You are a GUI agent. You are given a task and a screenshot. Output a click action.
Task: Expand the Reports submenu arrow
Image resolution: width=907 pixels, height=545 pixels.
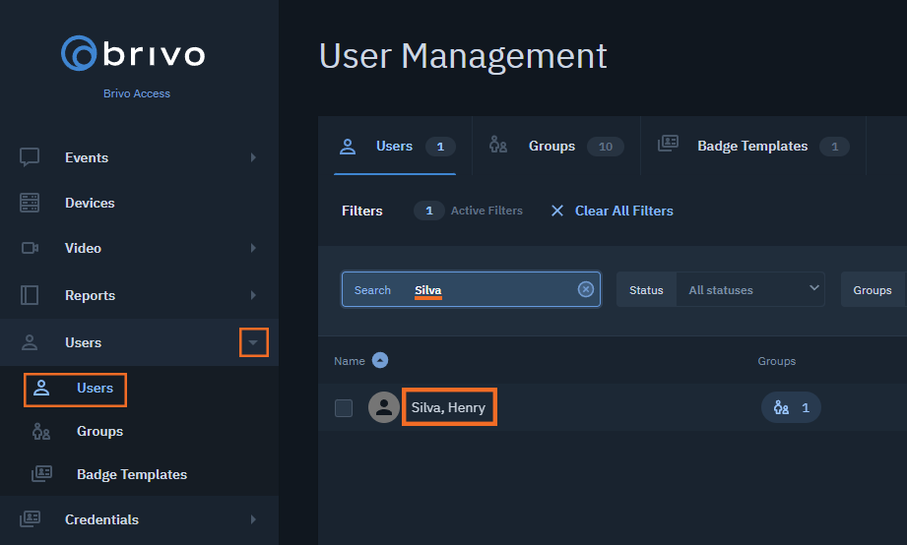pos(253,295)
